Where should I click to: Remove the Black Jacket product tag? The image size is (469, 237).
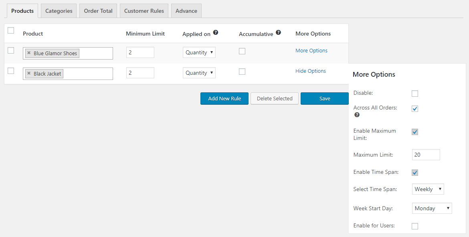pos(29,73)
